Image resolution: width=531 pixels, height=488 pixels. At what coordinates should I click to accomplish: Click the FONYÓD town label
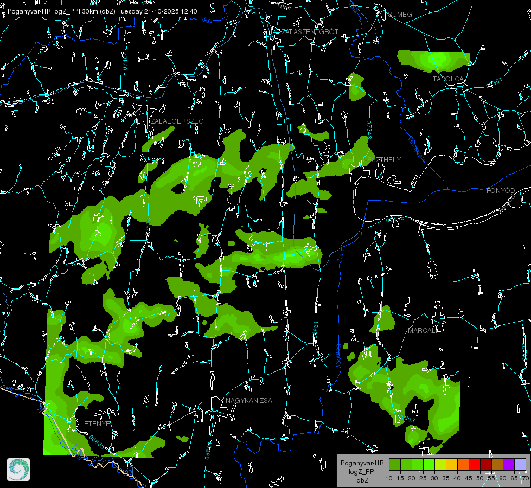point(501,191)
